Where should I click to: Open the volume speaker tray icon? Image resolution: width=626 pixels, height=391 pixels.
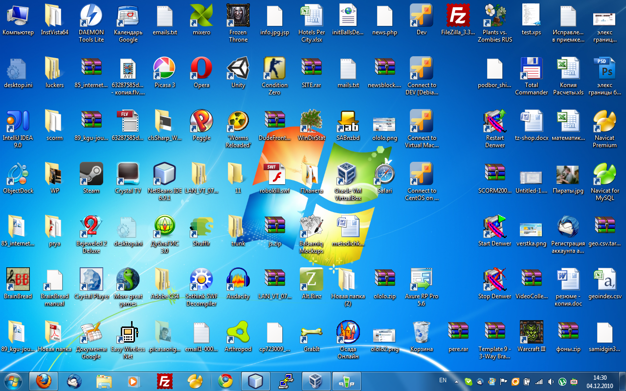(x=551, y=381)
